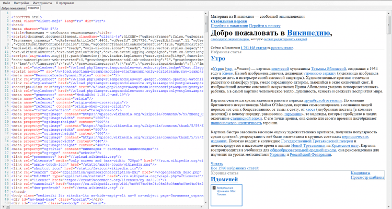This screenshot has height=209, width=392.
Task: Click the code editor's scroll down arrow
Action: 206,203
